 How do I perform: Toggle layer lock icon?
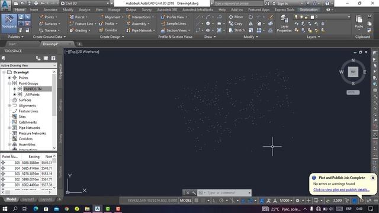tap(306, 17)
